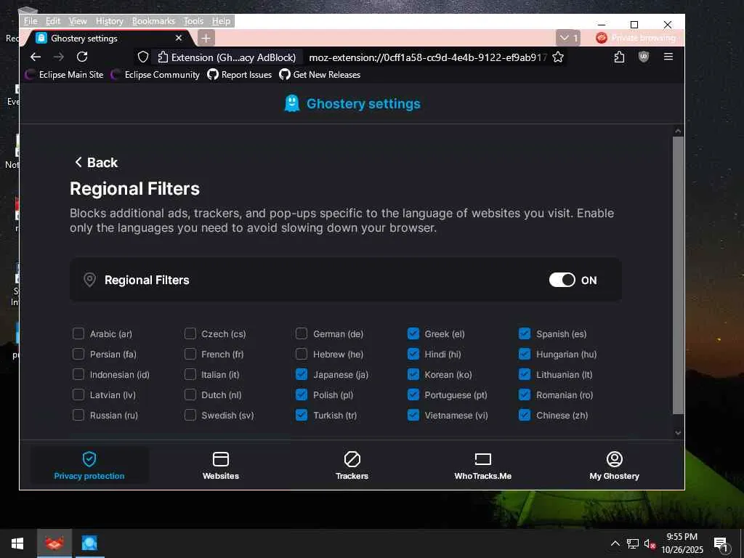Open the browser hamburger menu
The width and height of the screenshot is (744, 558).
click(668, 57)
